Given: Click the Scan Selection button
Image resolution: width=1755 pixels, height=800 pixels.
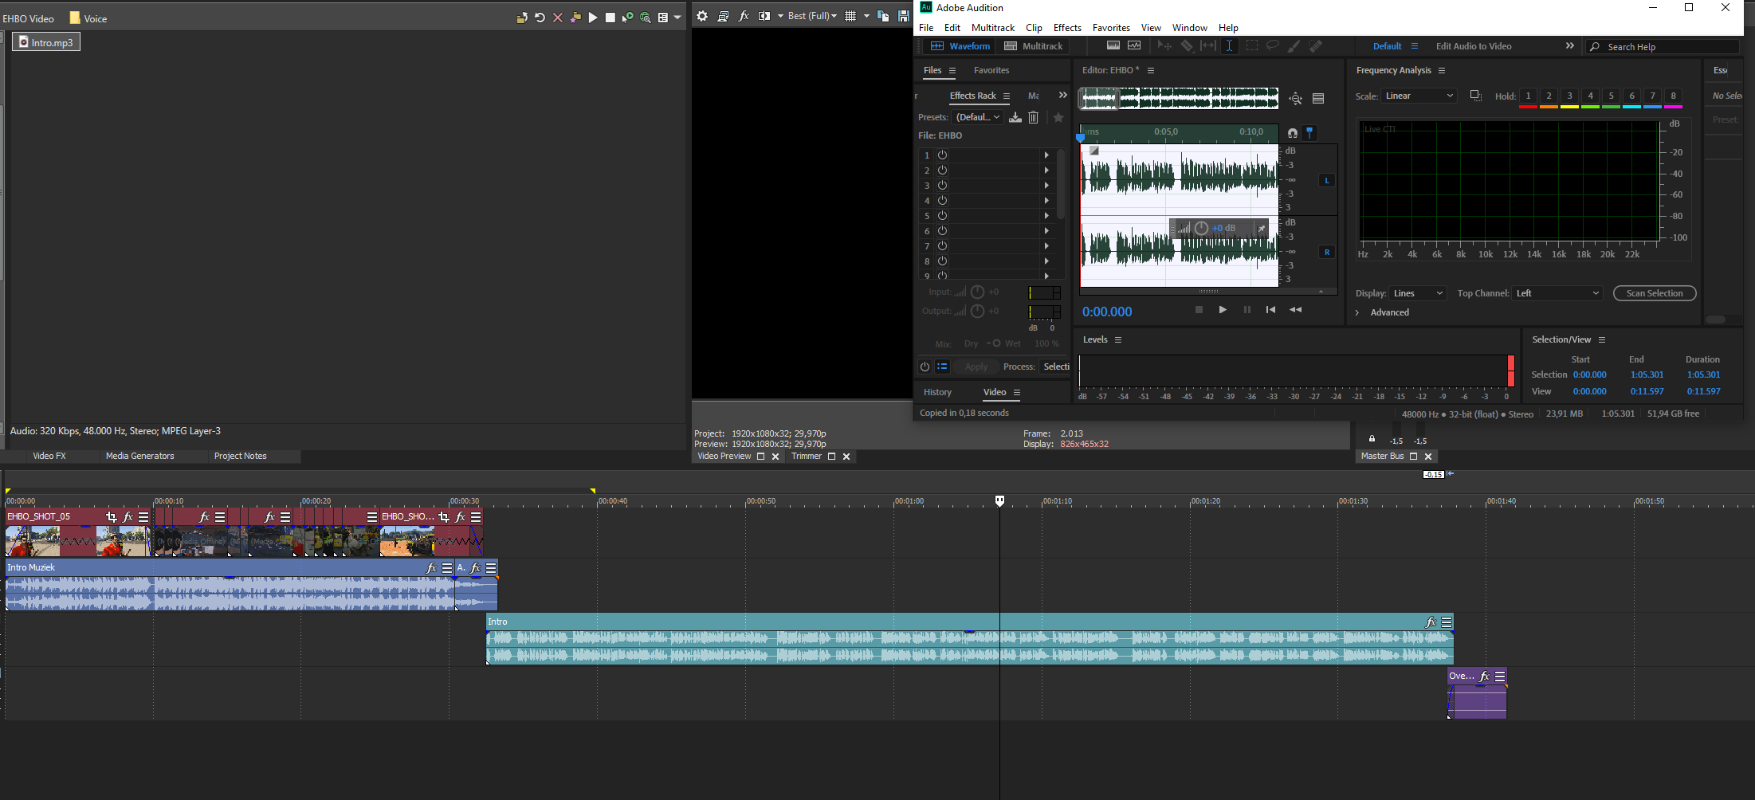Looking at the screenshot, I should [x=1654, y=293].
